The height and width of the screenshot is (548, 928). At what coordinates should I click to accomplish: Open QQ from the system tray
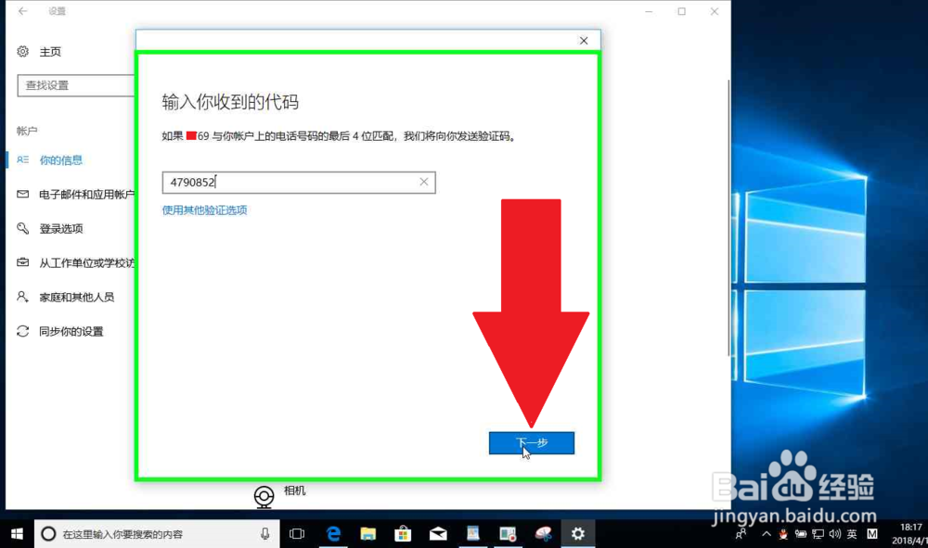point(783,533)
